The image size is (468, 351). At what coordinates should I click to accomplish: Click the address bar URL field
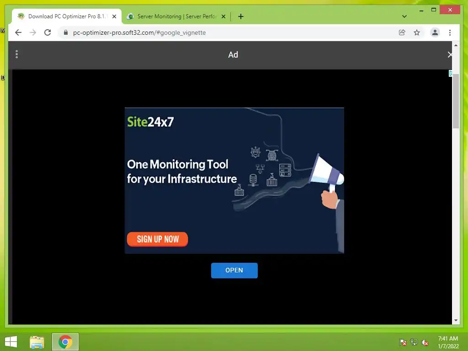[x=229, y=32]
